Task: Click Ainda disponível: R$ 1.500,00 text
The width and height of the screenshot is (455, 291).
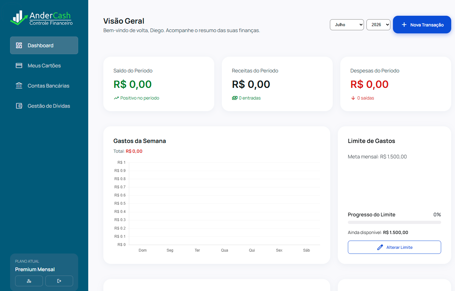Action: (378, 232)
